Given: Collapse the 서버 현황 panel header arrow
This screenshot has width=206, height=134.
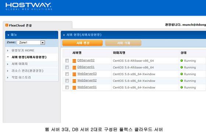Looking at the screenshot, I should pos(64,35).
